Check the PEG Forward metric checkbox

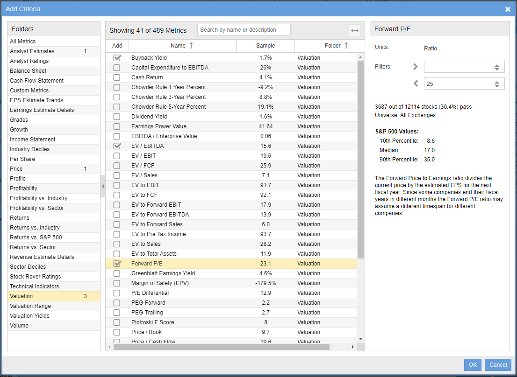coord(117,303)
